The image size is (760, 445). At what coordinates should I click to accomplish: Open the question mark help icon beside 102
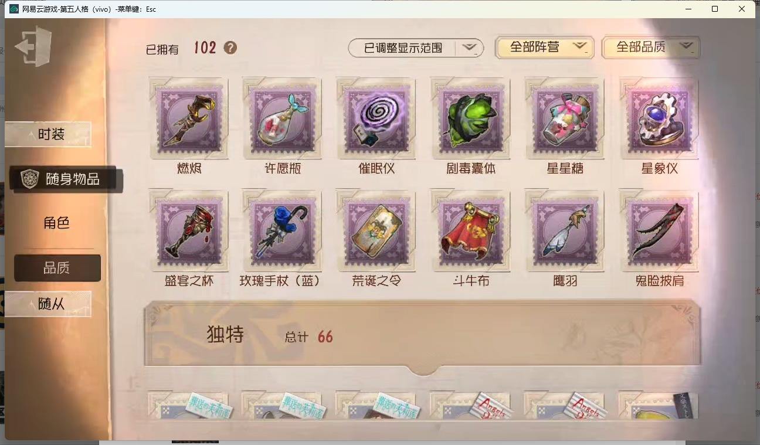(230, 48)
